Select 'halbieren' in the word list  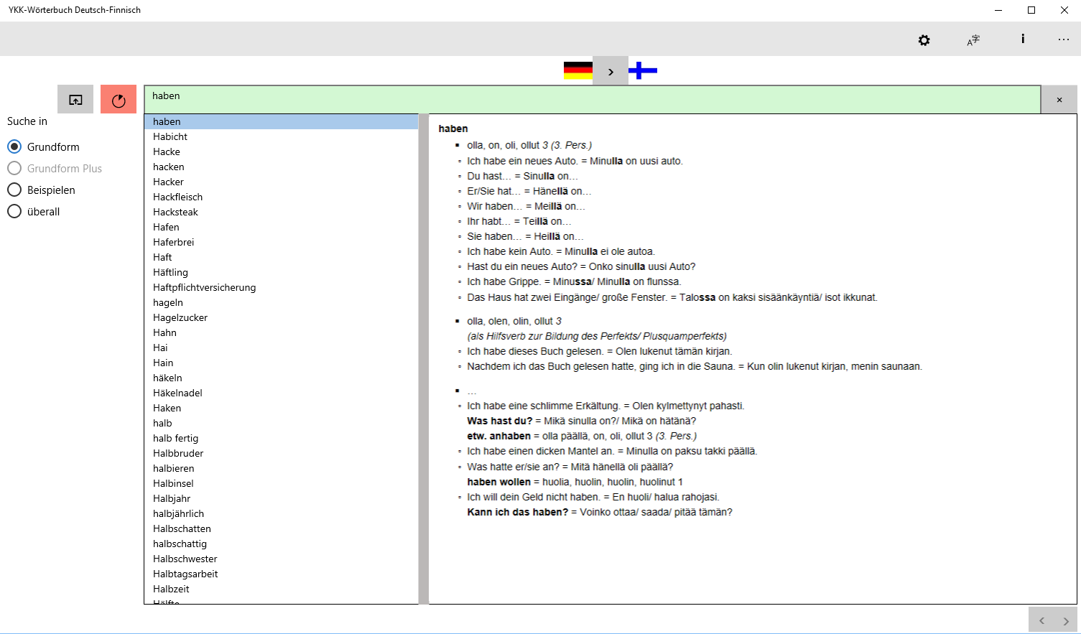coord(281,468)
